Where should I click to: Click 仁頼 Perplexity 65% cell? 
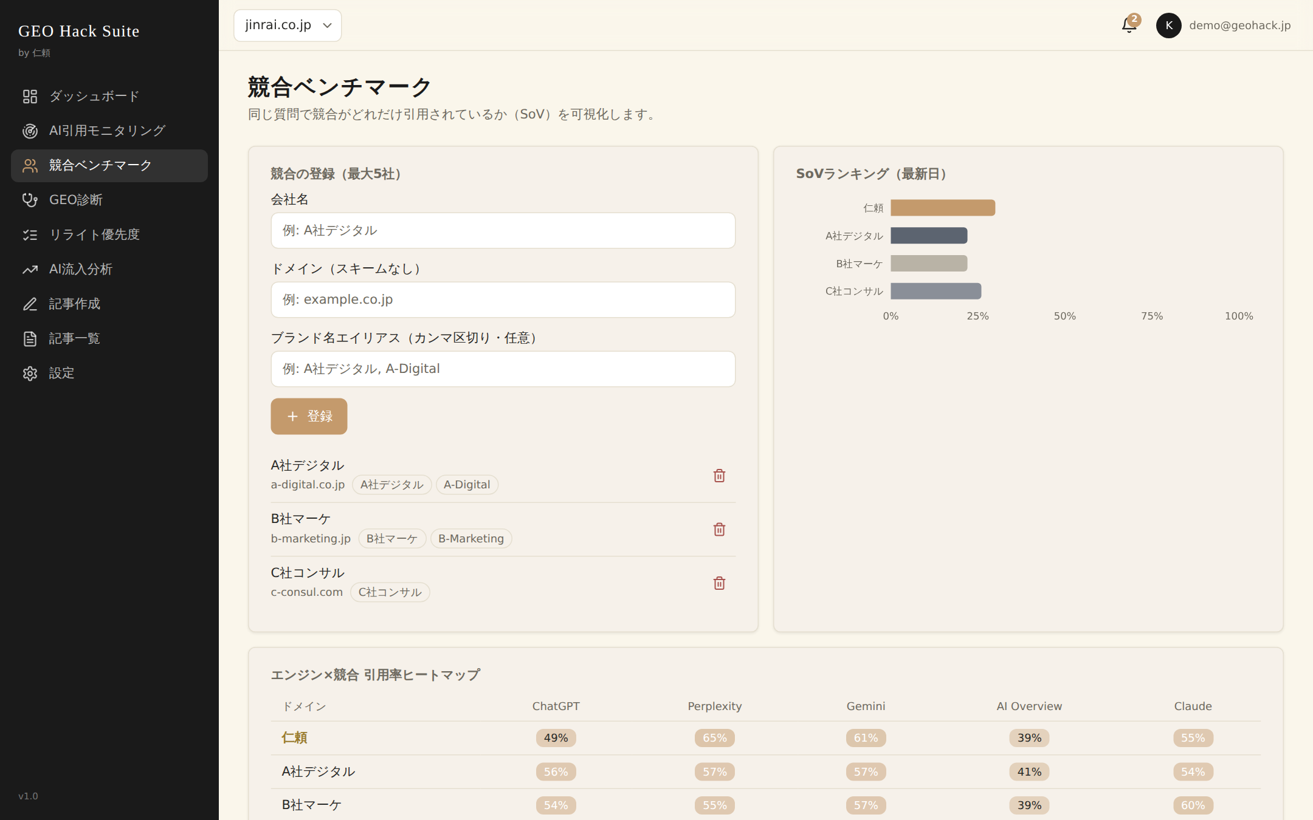[715, 738]
